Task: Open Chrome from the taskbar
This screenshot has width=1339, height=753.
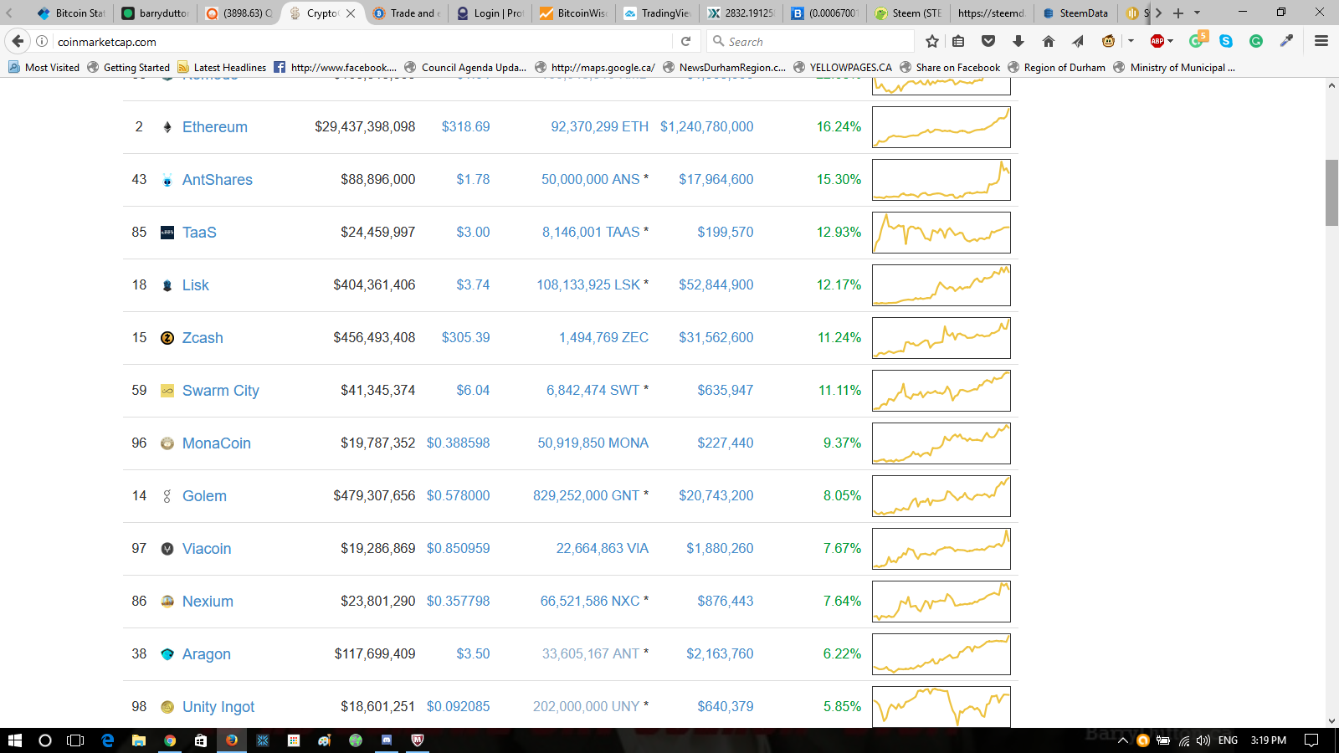Action: (x=170, y=740)
